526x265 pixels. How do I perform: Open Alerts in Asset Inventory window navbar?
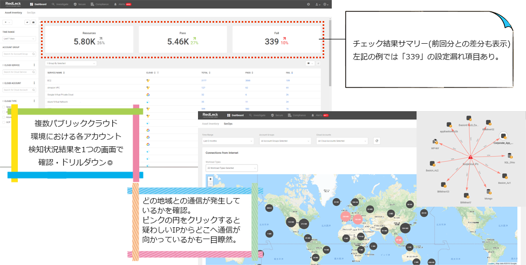pyautogui.click(x=122, y=4)
